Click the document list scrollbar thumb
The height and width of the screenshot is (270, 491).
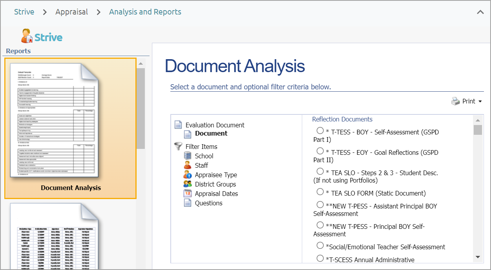click(478, 130)
